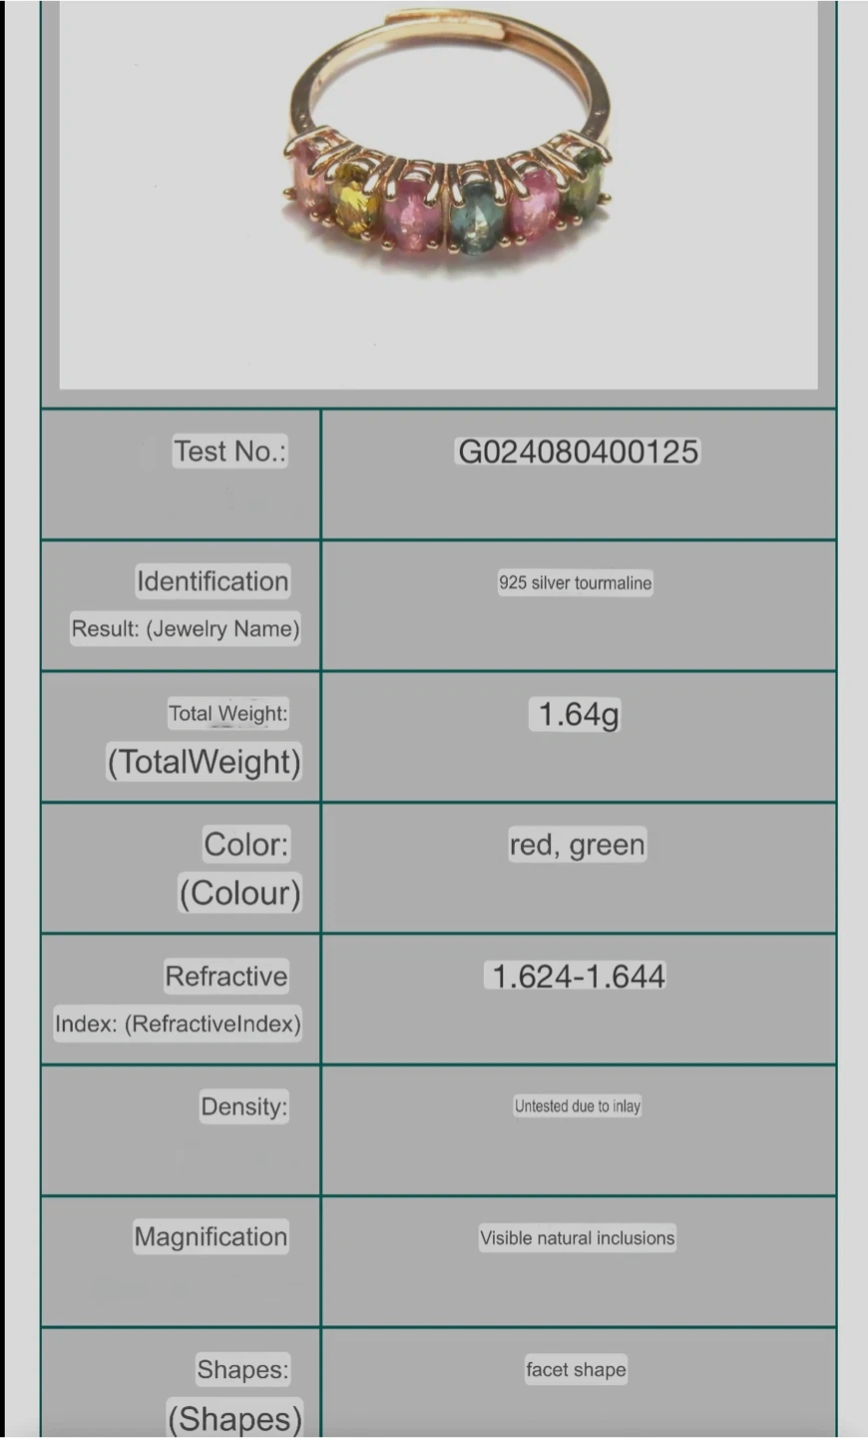This screenshot has height=1438, width=868.
Task: Click the 'Identification' label text
Action: click(x=213, y=581)
